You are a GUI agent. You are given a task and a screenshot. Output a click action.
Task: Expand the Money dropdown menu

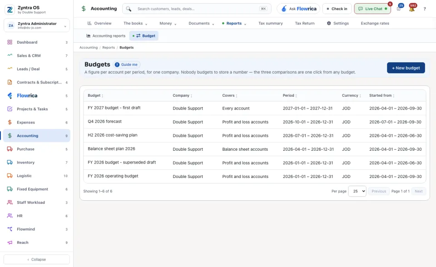168,23
